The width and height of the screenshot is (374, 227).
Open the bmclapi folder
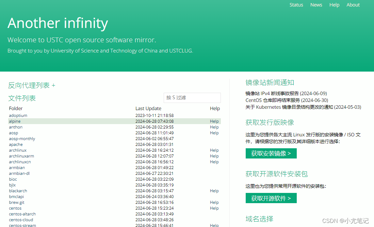[16, 197]
